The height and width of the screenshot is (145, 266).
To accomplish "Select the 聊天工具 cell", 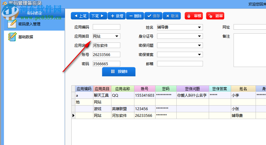I will [x=102, y=95].
